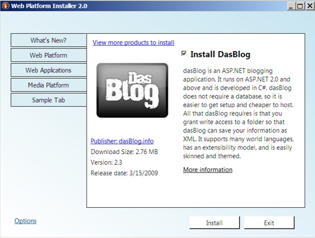Click the Web Platform Installer title bar icon
315x238 pixels.
5,5
